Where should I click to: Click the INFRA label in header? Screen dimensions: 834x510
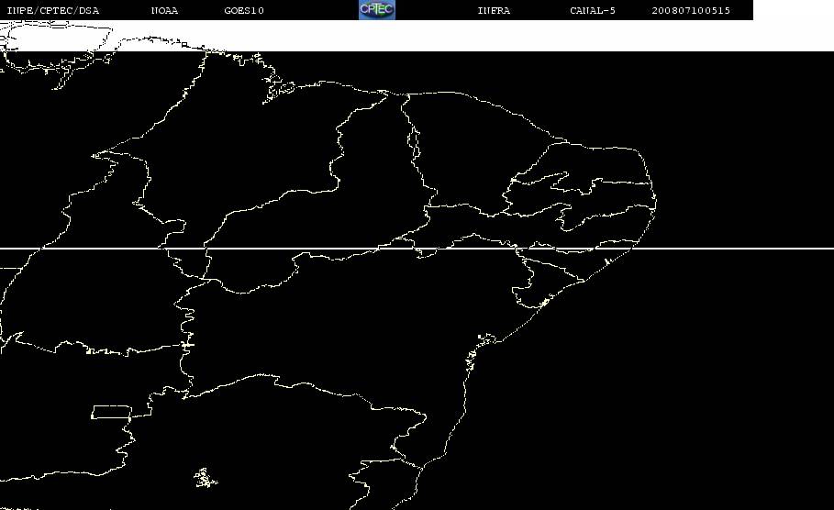click(x=494, y=10)
